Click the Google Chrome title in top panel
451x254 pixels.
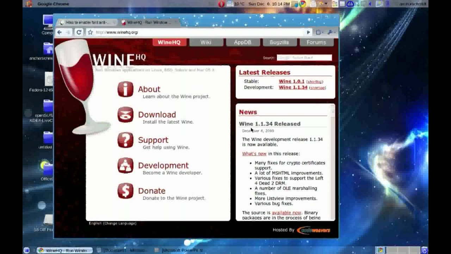53,4
